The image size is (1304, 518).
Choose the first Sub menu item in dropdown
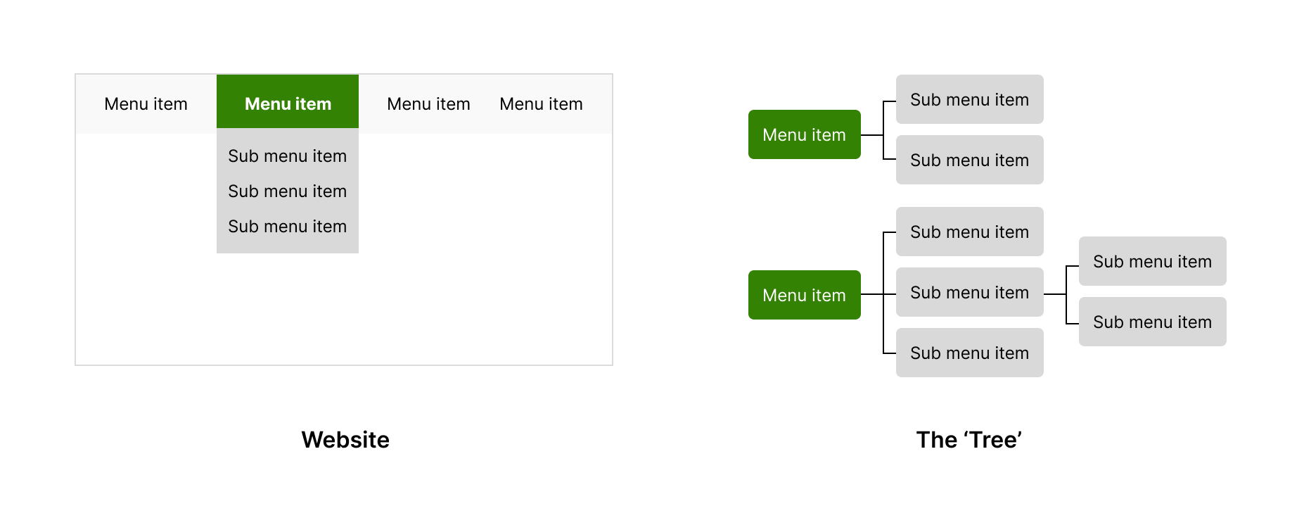(x=287, y=156)
